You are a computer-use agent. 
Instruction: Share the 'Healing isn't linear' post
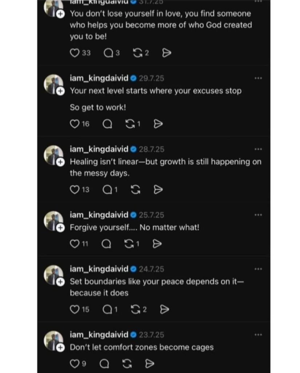pyautogui.click(x=158, y=189)
